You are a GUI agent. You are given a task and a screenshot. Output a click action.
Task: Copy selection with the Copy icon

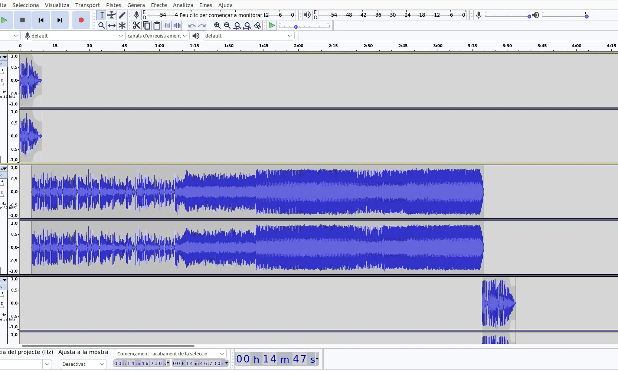click(x=147, y=25)
